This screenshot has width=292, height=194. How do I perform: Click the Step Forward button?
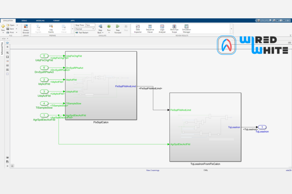[x=118, y=29]
